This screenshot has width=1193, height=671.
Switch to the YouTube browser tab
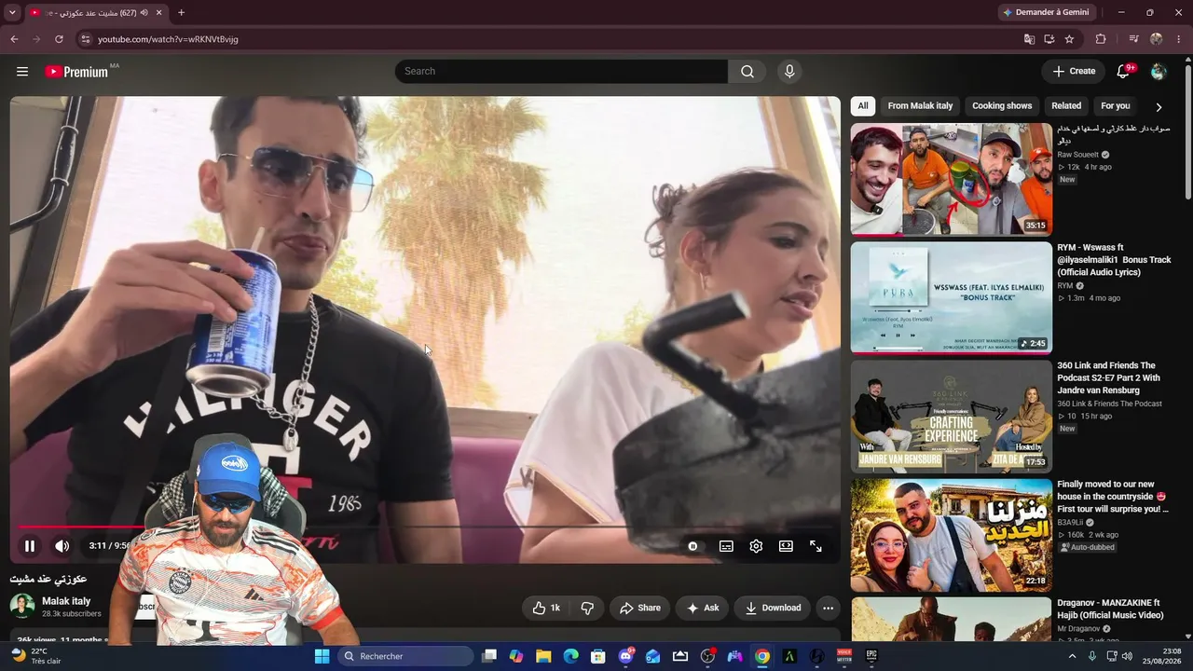click(x=95, y=13)
